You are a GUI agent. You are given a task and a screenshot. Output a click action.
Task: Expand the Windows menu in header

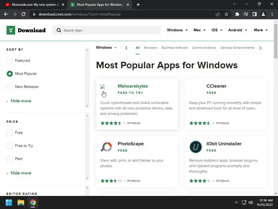click(x=177, y=30)
